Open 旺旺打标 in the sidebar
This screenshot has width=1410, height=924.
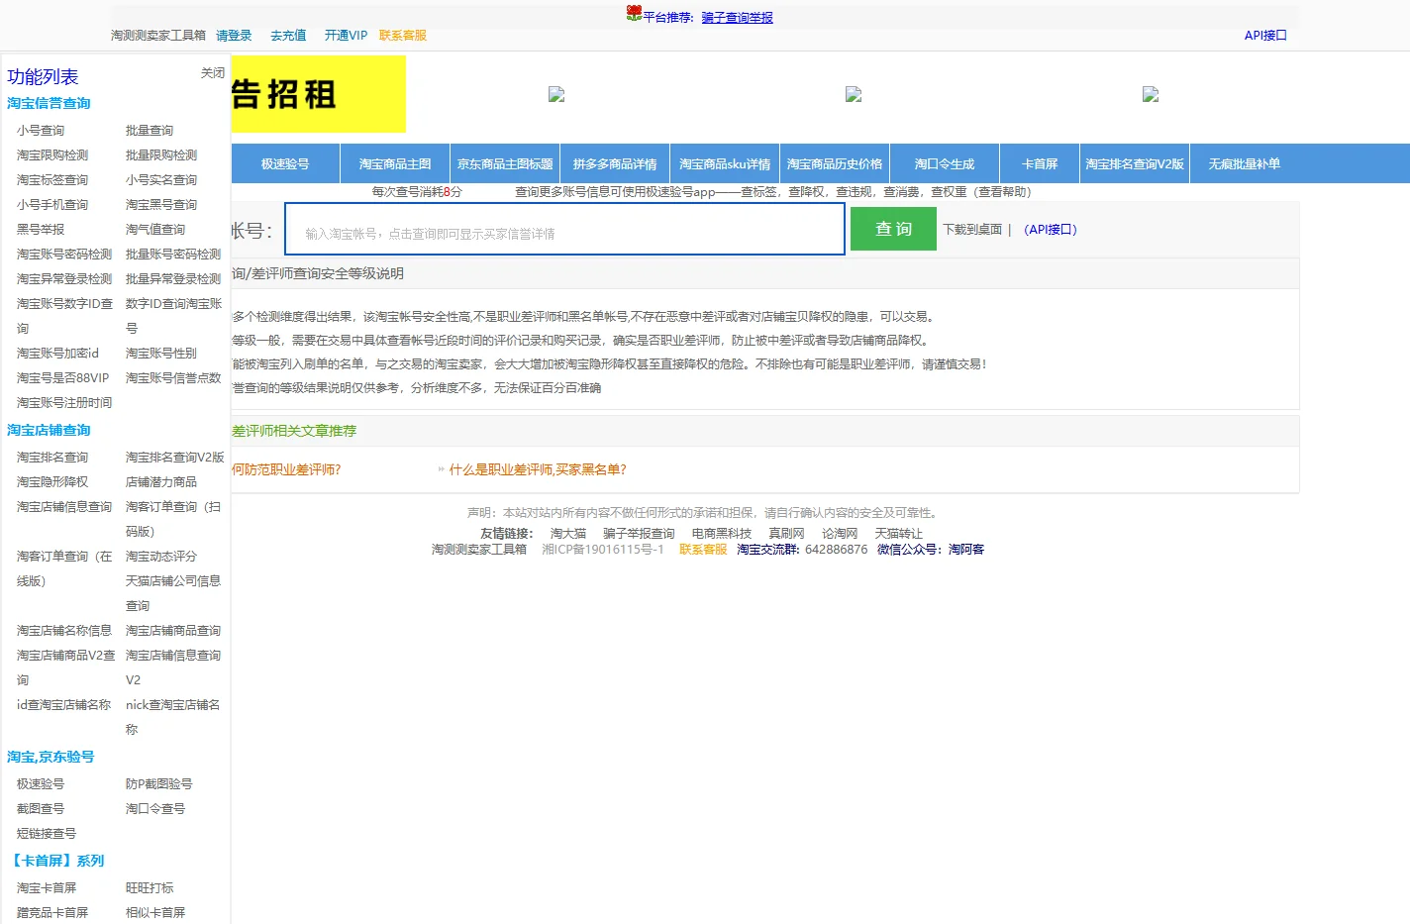(150, 888)
